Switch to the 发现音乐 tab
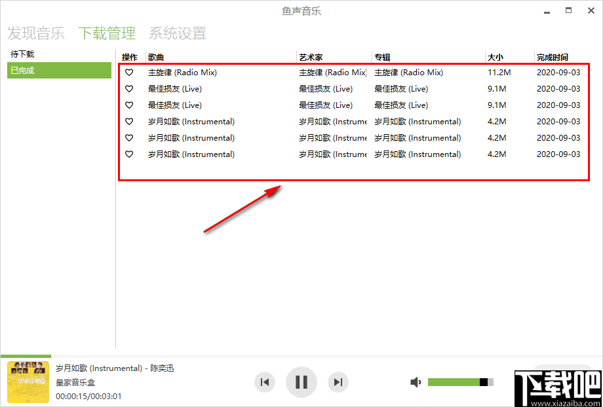 (x=36, y=33)
